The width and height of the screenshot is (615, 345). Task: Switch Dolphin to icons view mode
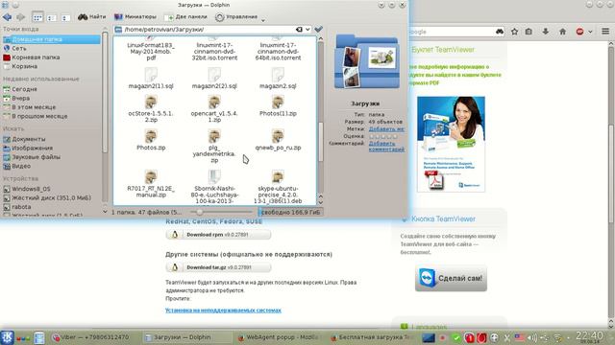click(37, 17)
